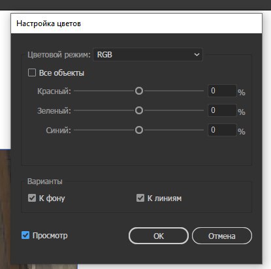The width and height of the screenshot is (271, 269).
Task: Enable the Все объекты checkbox
Action: pos(32,72)
